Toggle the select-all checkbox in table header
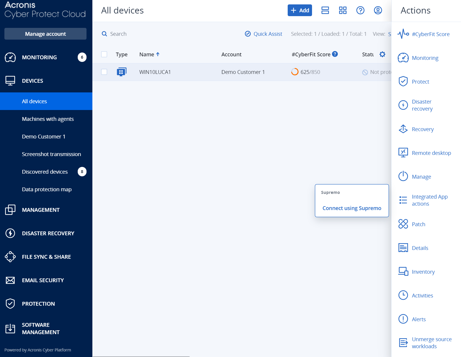Image resolution: width=461 pixels, height=357 pixels. pos(104,54)
